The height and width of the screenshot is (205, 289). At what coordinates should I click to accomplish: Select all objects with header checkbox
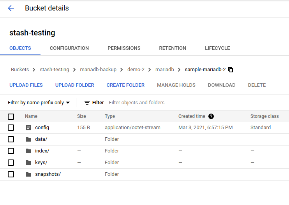(x=11, y=116)
